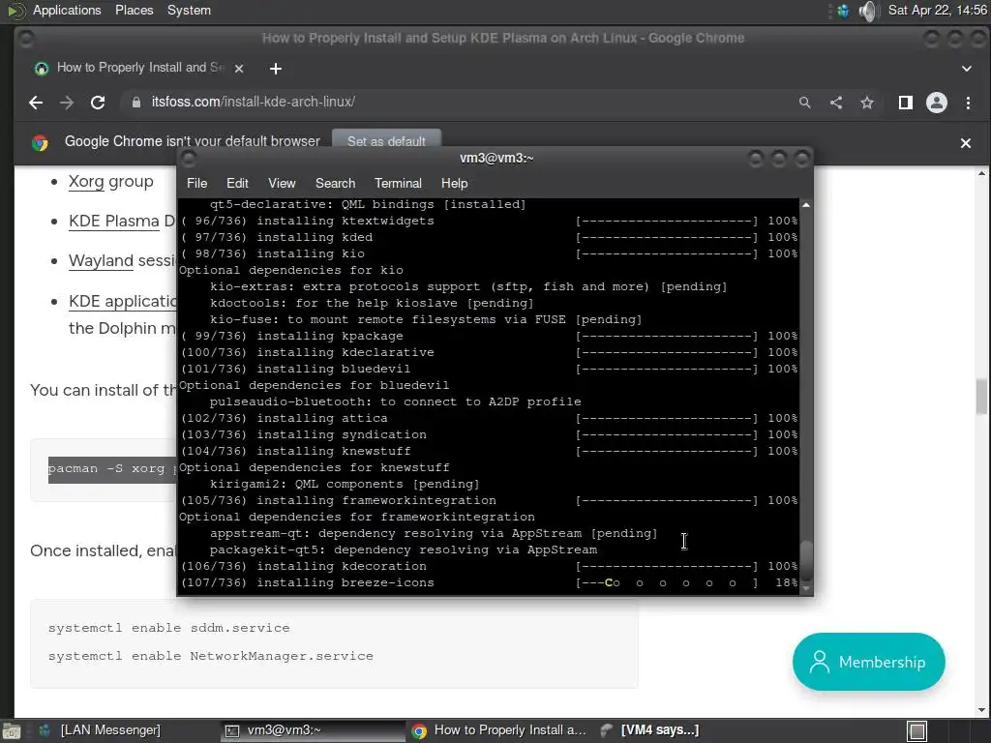
Task: Click systemctl enable NetworkManager.service text
Action: tap(210, 656)
